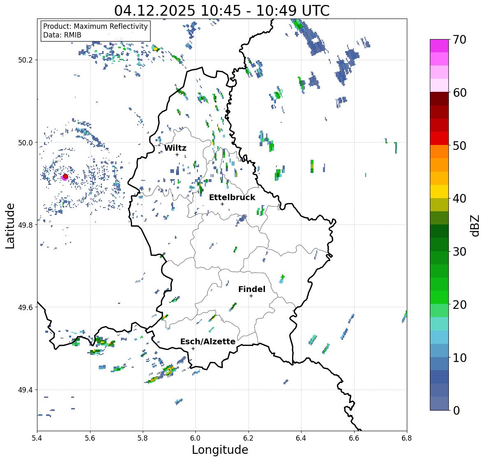This screenshot has width=485, height=460.
Task: Click the 30 dBZ colorbar tick label
Action: pyautogui.click(x=459, y=251)
